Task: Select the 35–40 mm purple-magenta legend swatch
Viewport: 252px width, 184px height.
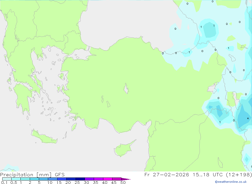Action: [99, 179]
